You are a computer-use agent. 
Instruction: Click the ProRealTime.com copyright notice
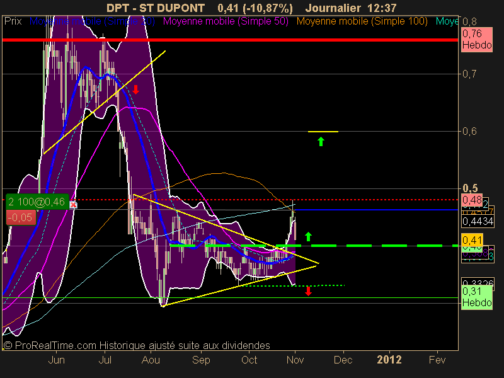pyautogui.click(x=137, y=345)
